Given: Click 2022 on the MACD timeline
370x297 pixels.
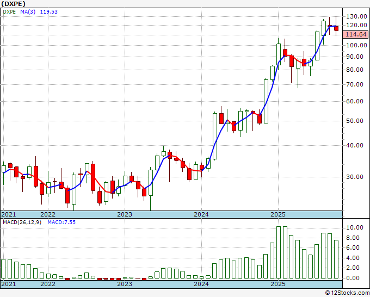Looking at the screenshot, I should pos(48,284).
